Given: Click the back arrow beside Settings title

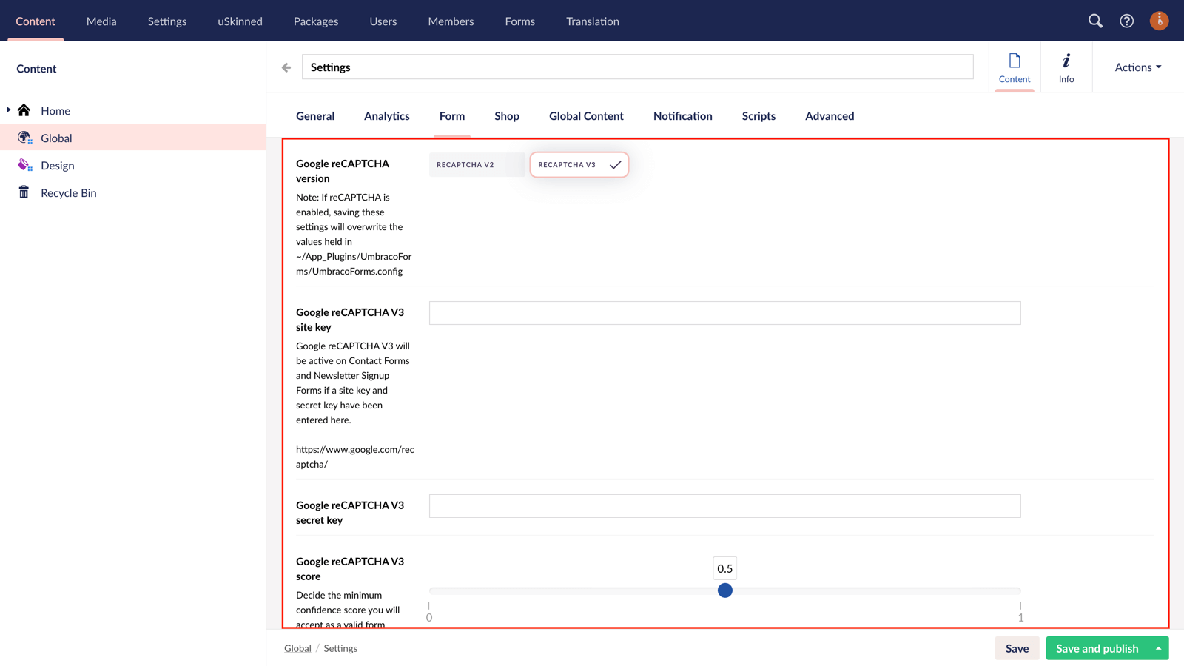Looking at the screenshot, I should [x=286, y=67].
